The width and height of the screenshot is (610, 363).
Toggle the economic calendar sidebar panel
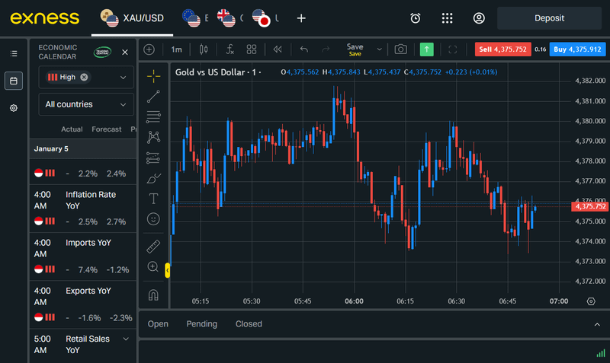point(14,81)
